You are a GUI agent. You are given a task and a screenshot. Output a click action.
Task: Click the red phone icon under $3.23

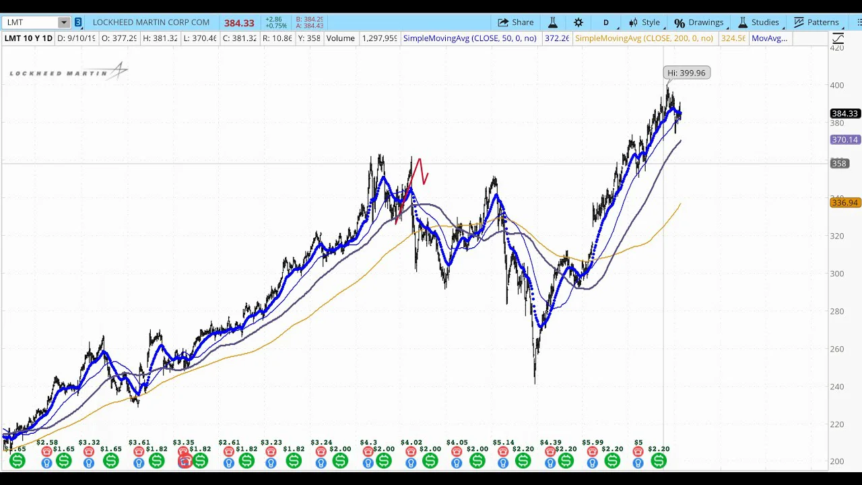tap(271, 452)
